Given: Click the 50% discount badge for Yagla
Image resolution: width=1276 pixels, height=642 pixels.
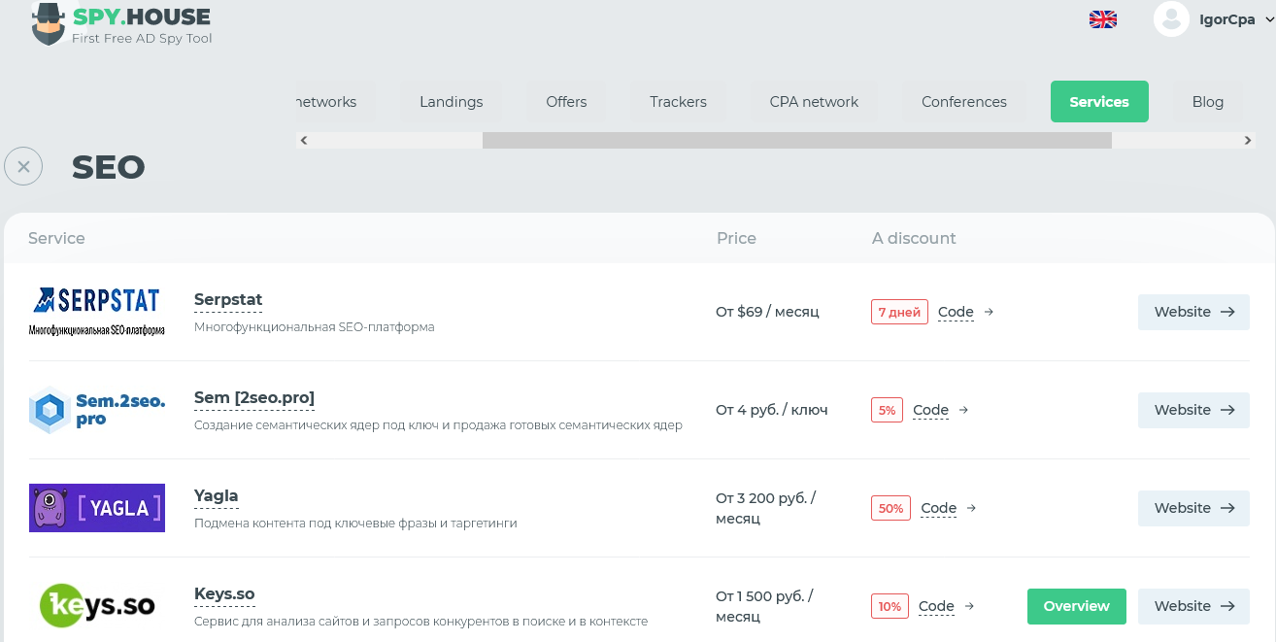Looking at the screenshot, I should tap(890, 508).
